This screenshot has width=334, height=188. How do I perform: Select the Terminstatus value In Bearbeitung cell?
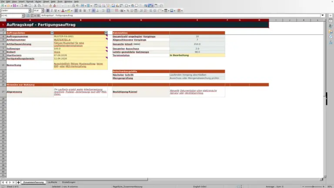click(197, 55)
